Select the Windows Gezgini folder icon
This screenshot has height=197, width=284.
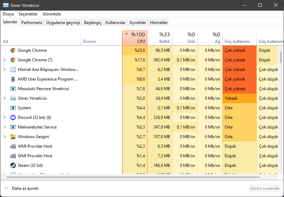tap(13, 137)
